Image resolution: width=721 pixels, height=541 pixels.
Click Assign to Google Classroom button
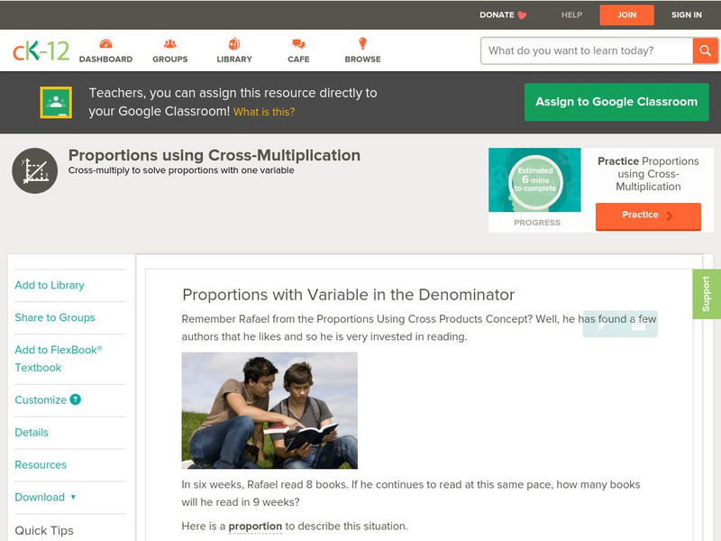click(x=616, y=102)
